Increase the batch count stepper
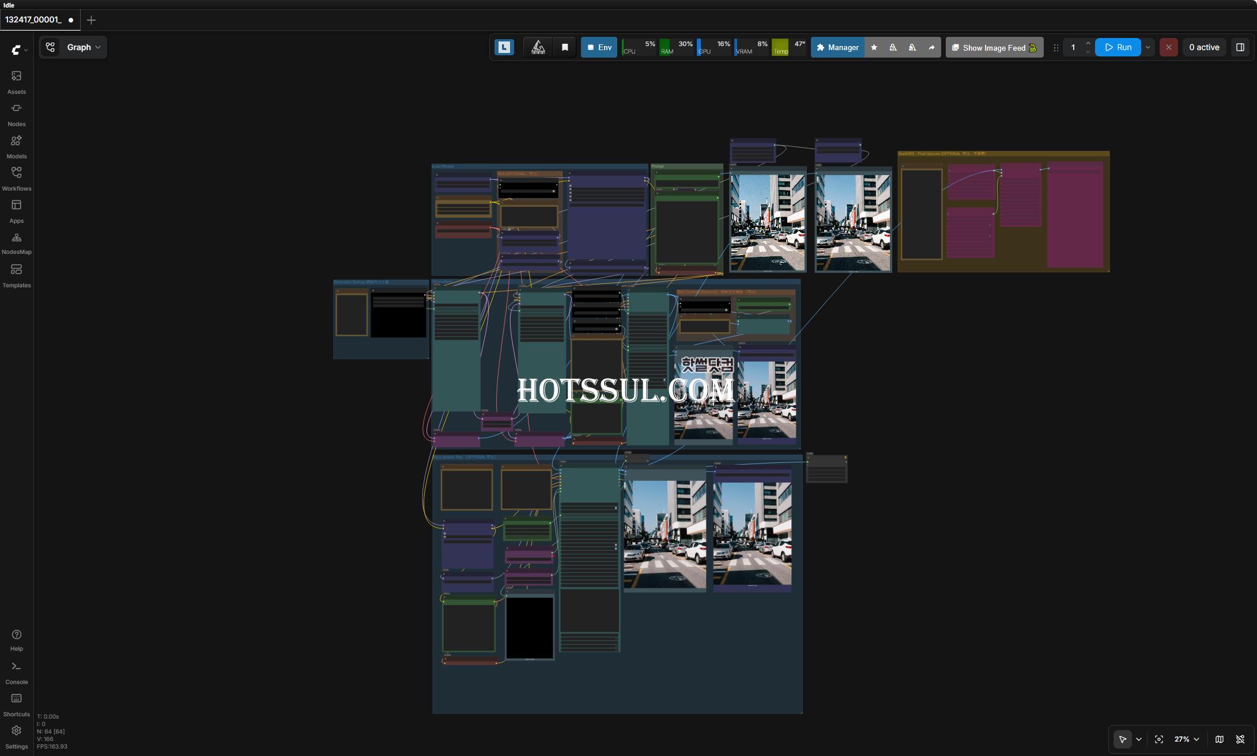The image size is (1257, 756). (1088, 43)
